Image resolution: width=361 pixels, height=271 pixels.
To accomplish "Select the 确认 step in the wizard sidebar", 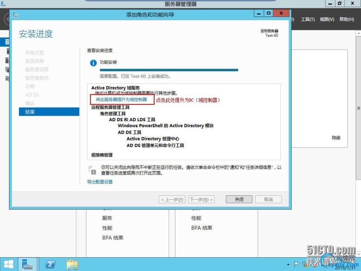I will coord(30,103).
